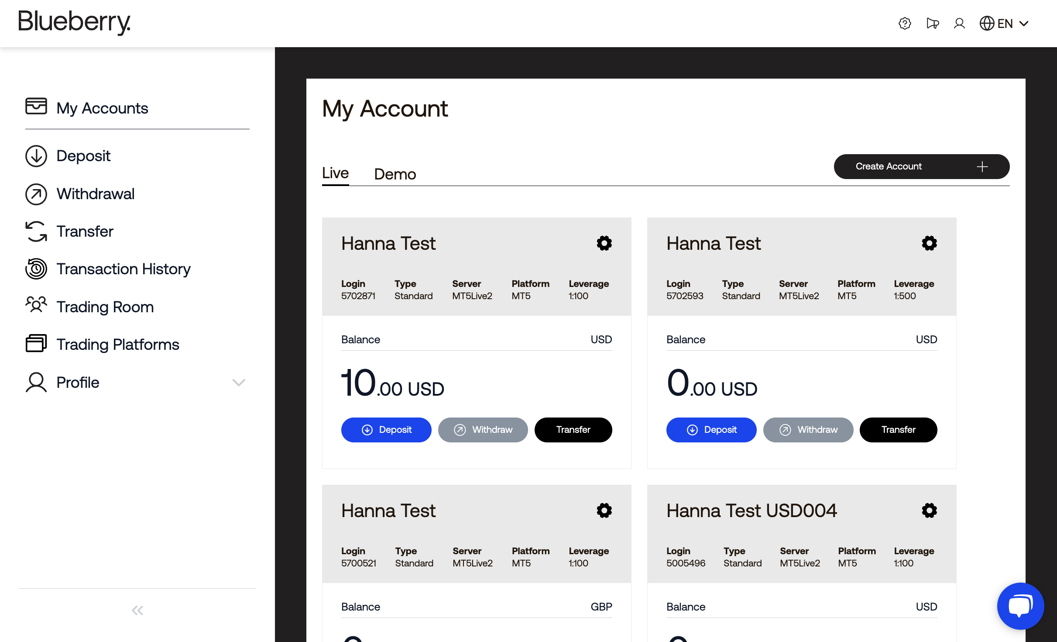Open the live chat bubble
1057x642 pixels.
tap(1020, 606)
